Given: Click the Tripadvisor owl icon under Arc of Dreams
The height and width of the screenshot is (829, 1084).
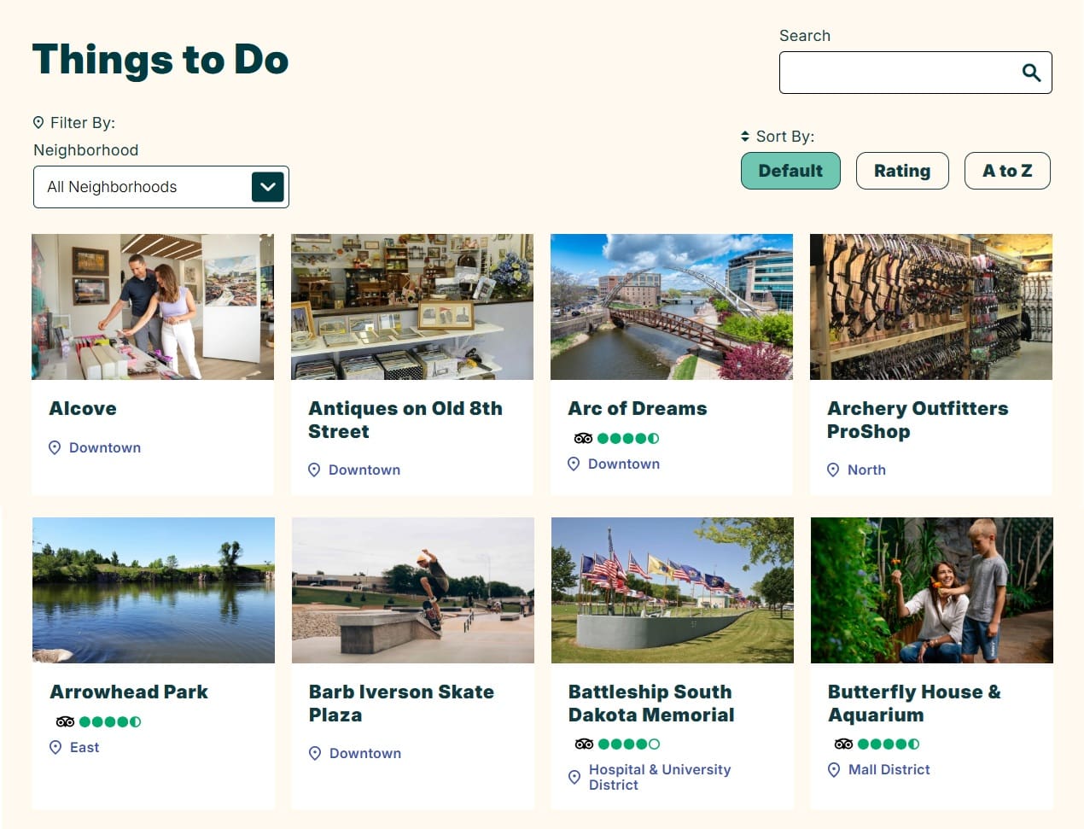Looking at the screenshot, I should tap(583, 439).
